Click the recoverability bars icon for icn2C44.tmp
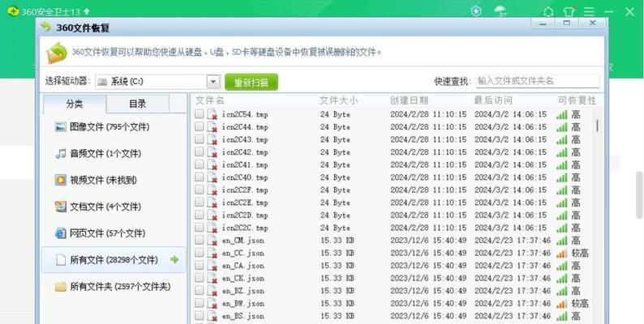This screenshot has height=324, width=644. pyautogui.click(x=562, y=127)
